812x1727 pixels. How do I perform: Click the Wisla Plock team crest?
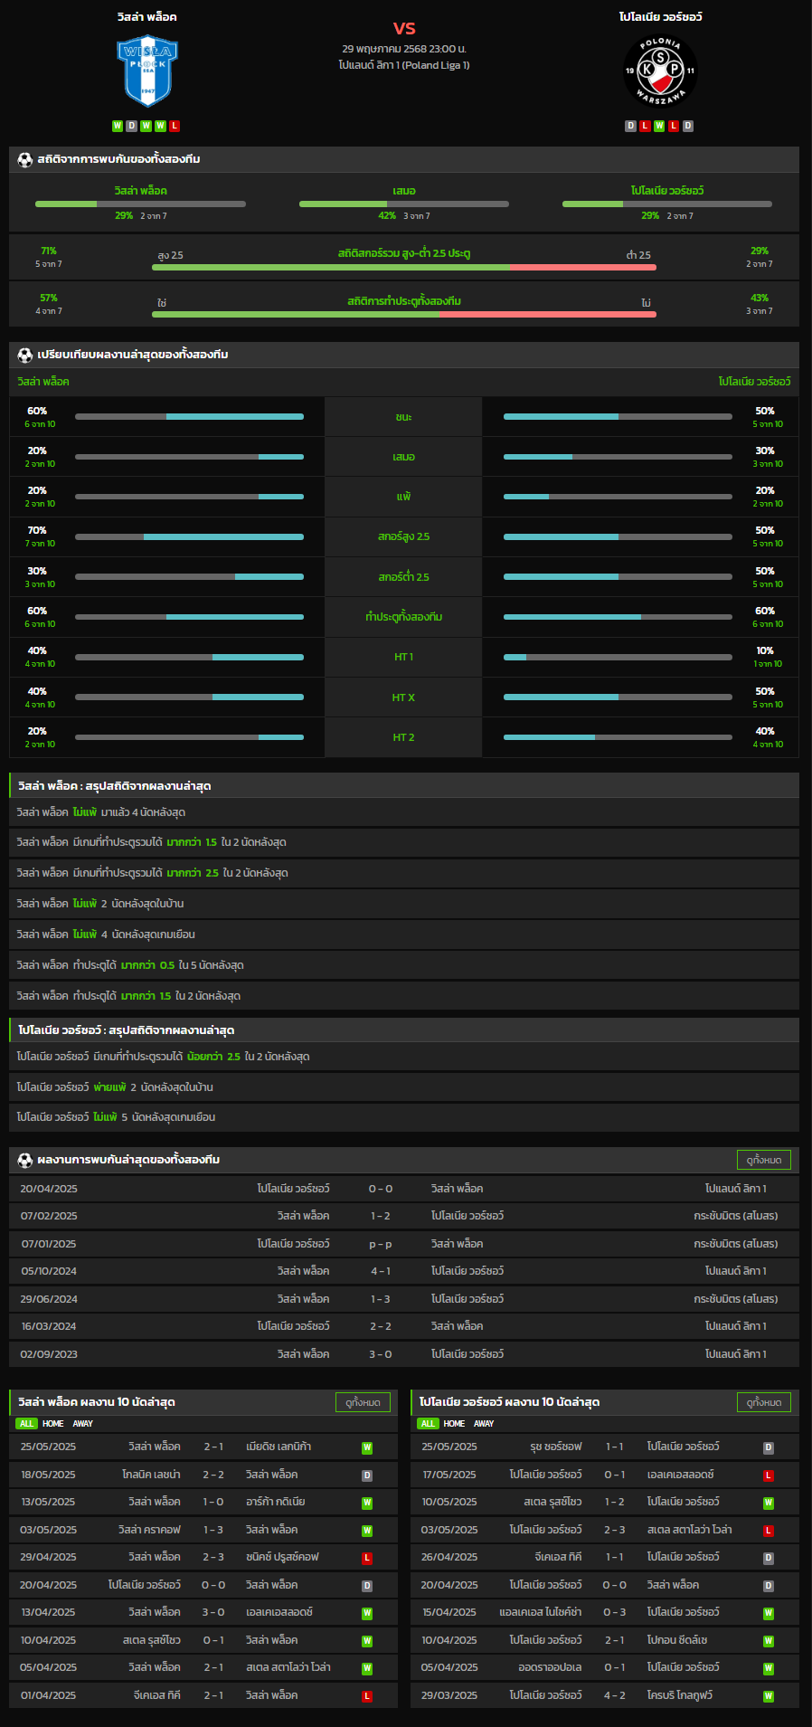click(146, 71)
